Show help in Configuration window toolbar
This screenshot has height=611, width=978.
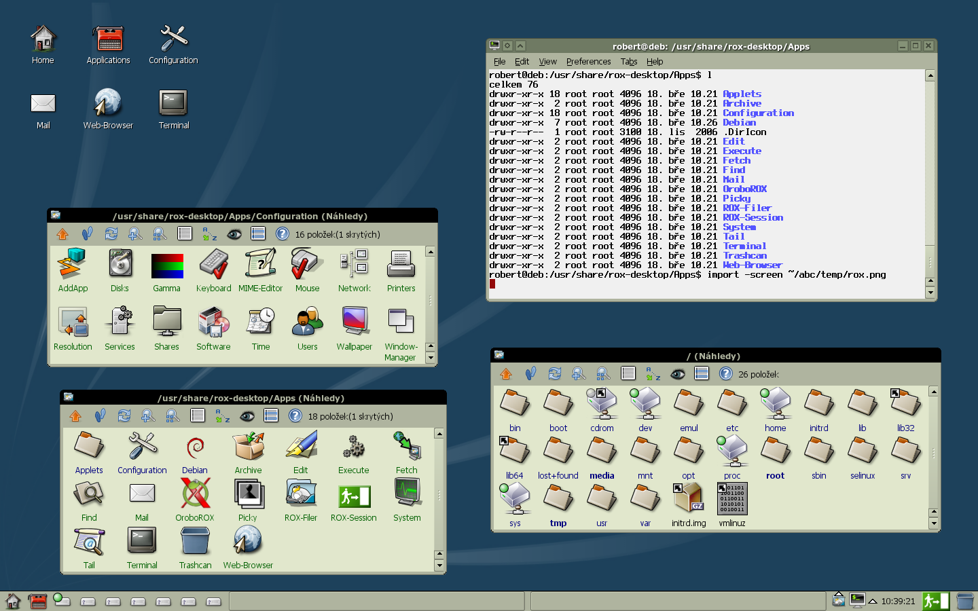point(283,234)
